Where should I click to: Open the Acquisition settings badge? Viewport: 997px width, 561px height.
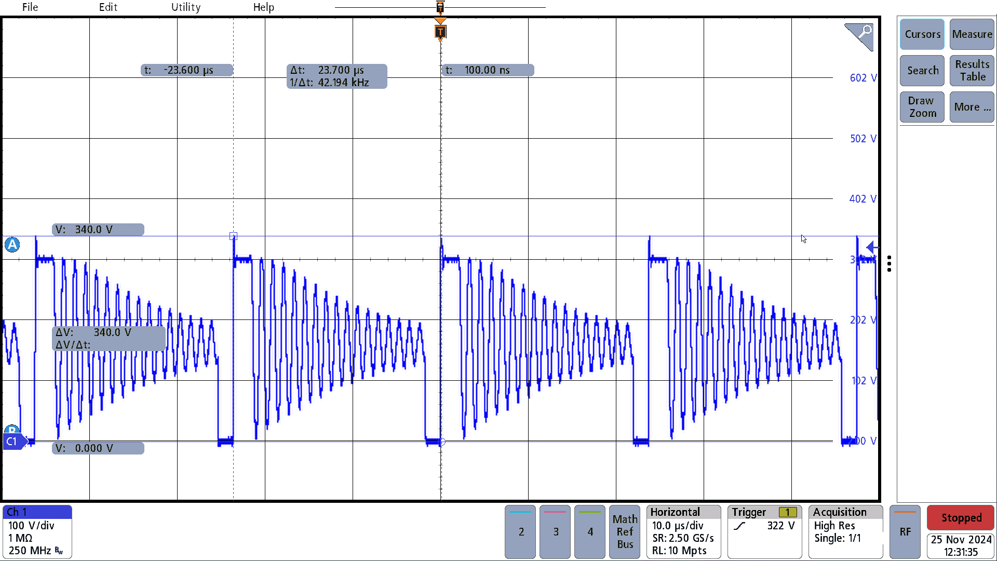(846, 532)
